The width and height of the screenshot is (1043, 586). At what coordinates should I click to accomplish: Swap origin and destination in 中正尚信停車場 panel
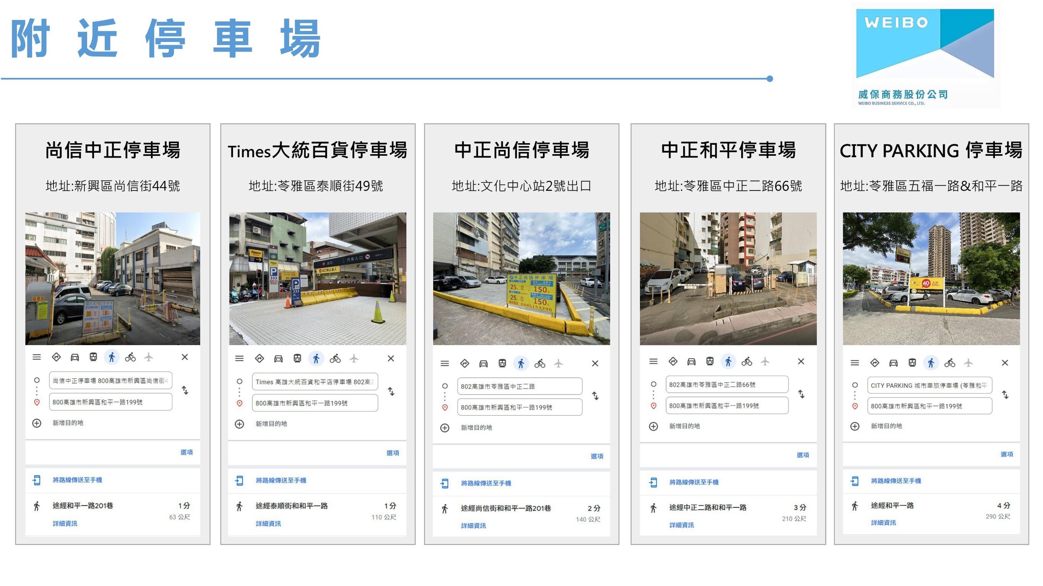coord(595,396)
